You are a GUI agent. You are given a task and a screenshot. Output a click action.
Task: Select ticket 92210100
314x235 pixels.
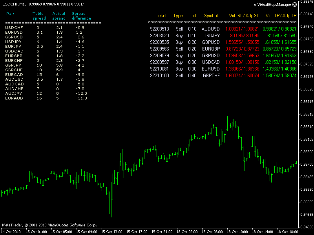click(159, 76)
